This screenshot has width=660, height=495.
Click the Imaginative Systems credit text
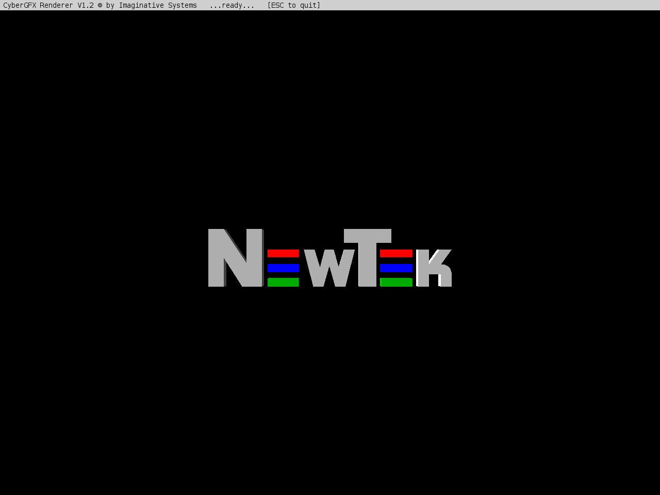157,5
